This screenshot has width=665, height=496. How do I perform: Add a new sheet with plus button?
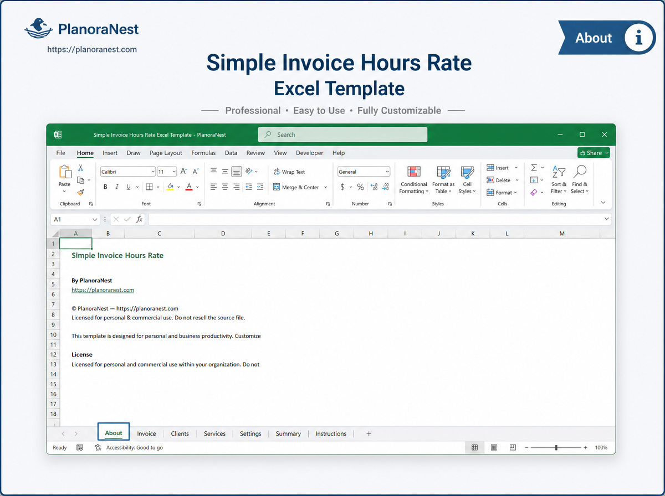[369, 433]
